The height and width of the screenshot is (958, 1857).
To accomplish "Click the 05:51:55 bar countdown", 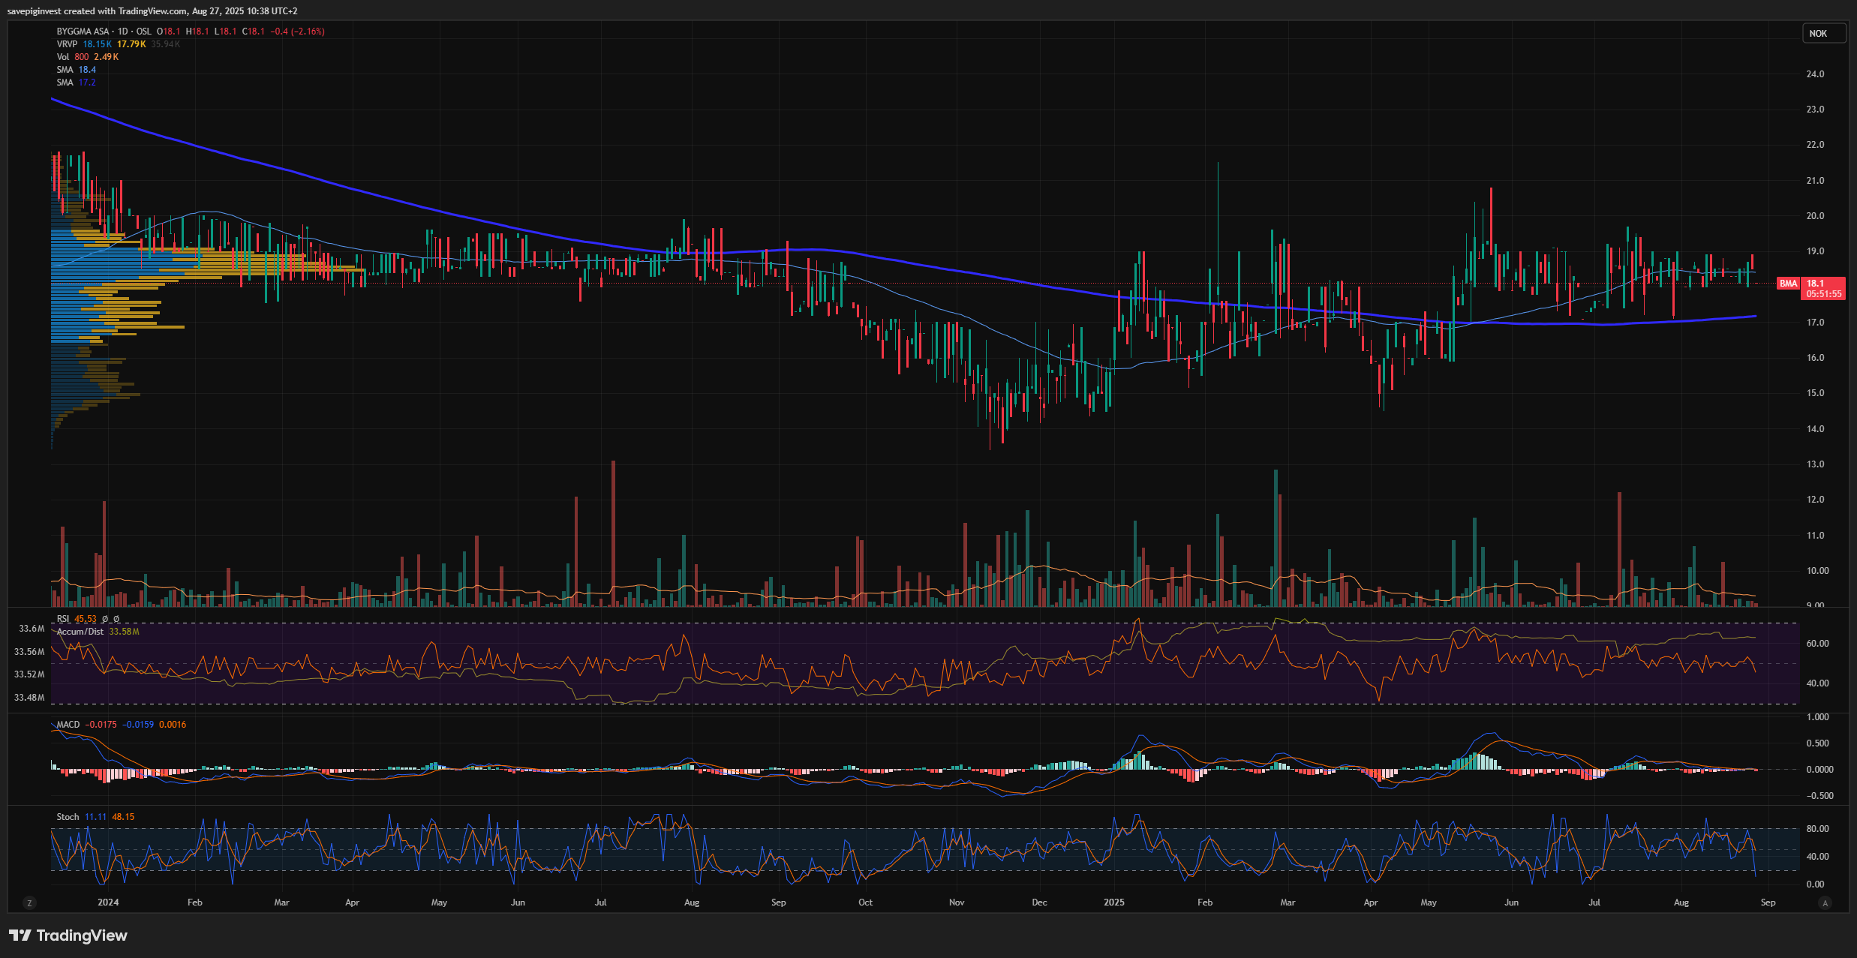I will coord(1824,294).
